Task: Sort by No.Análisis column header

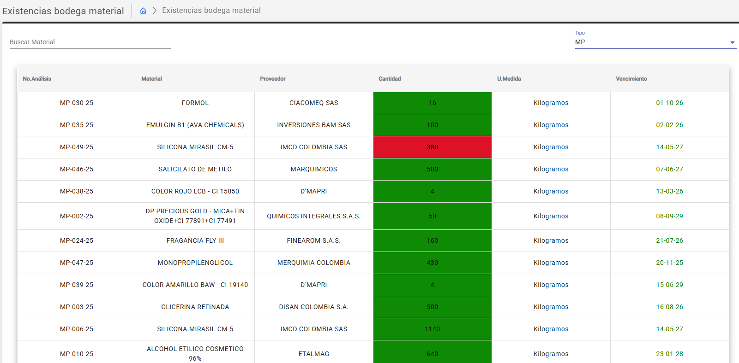Action: coord(37,79)
